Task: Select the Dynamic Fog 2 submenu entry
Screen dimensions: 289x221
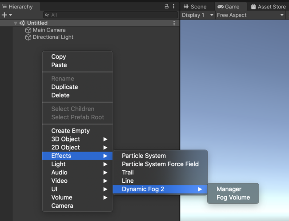Action: [160, 189]
